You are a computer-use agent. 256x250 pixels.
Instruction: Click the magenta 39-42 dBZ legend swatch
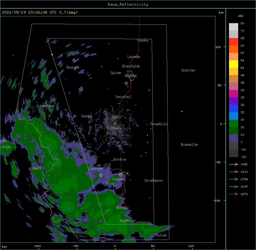pos(233,94)
